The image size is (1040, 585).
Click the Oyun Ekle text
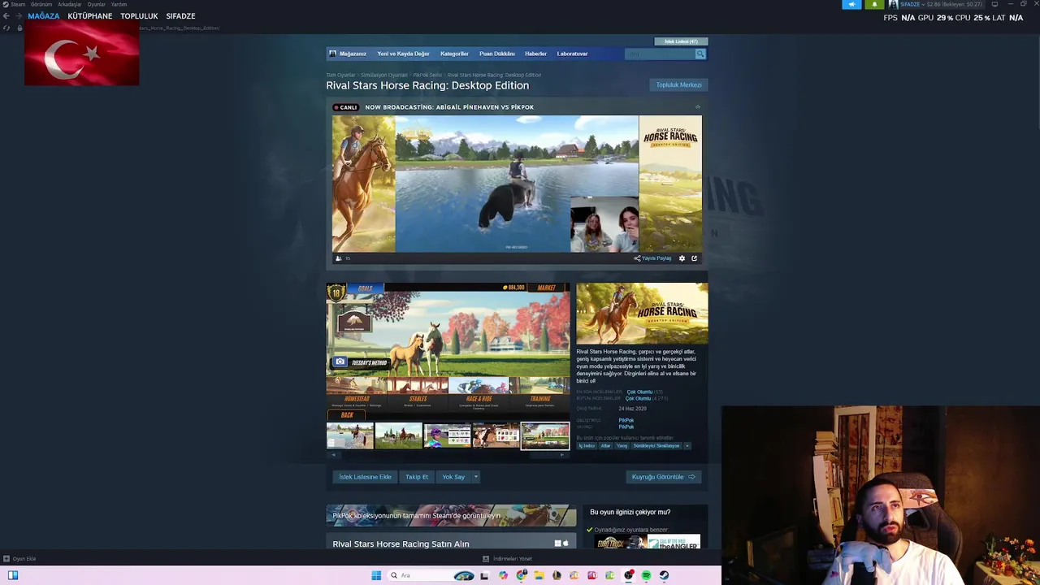click(24, 559)
